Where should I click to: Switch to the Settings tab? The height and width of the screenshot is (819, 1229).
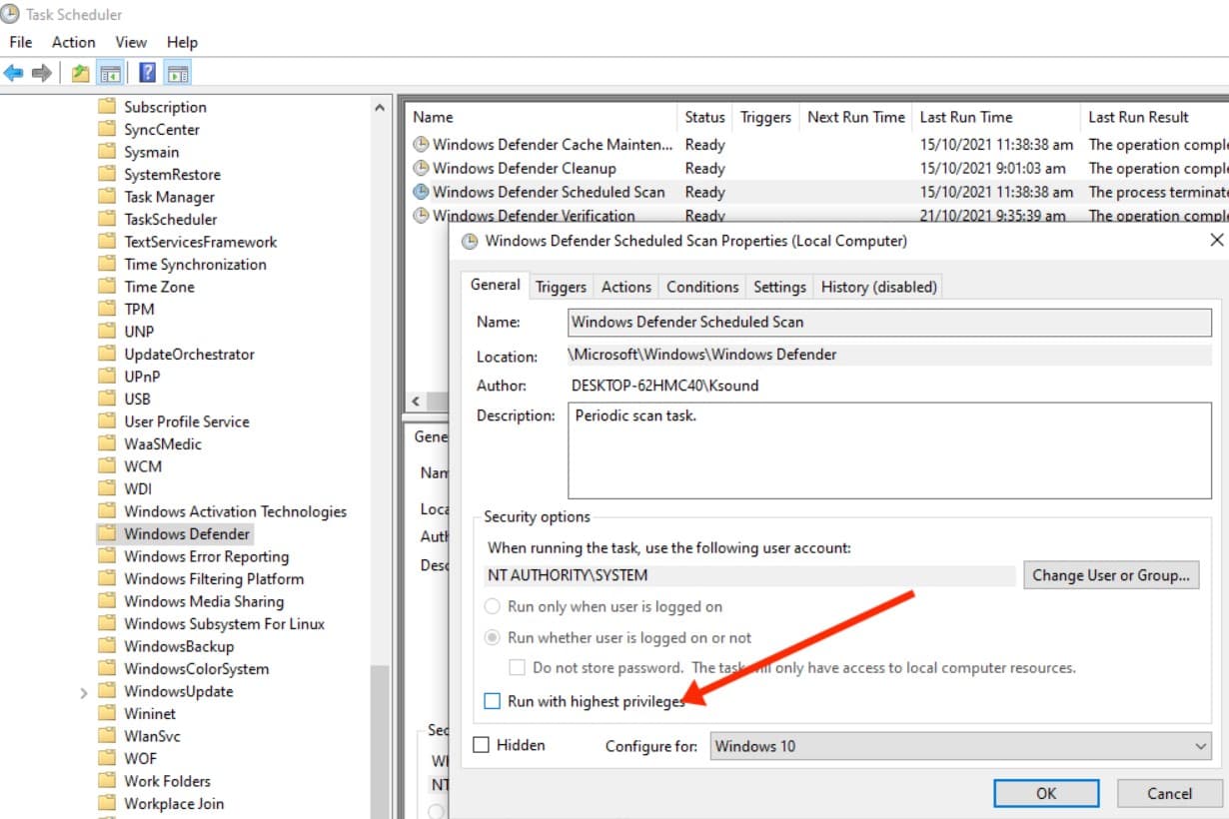[x=779, y=287]
